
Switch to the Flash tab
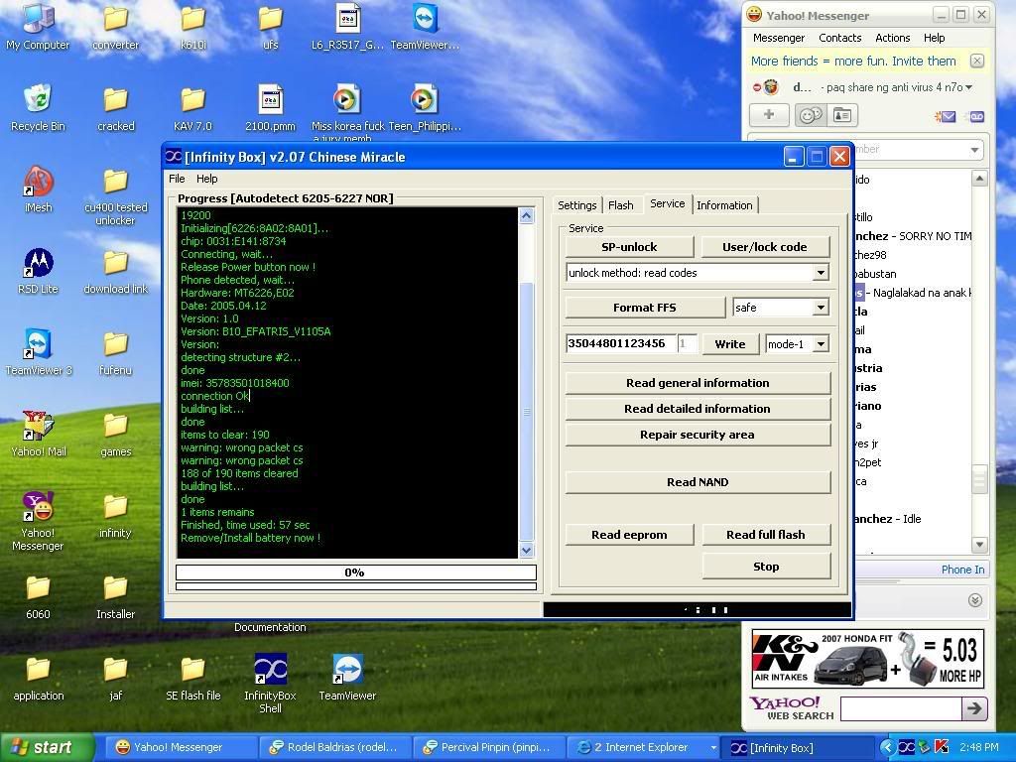(x=621, y=205)
